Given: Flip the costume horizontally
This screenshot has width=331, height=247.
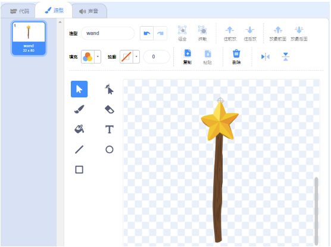Looking at the screenshot, I should point(266,56).
